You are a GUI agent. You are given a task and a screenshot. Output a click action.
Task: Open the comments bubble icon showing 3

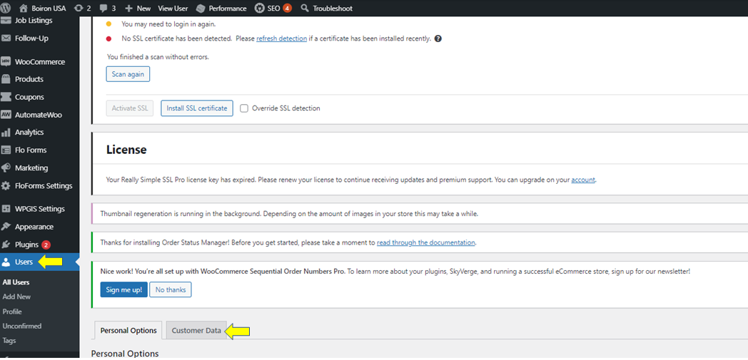[x=103, y=8]
